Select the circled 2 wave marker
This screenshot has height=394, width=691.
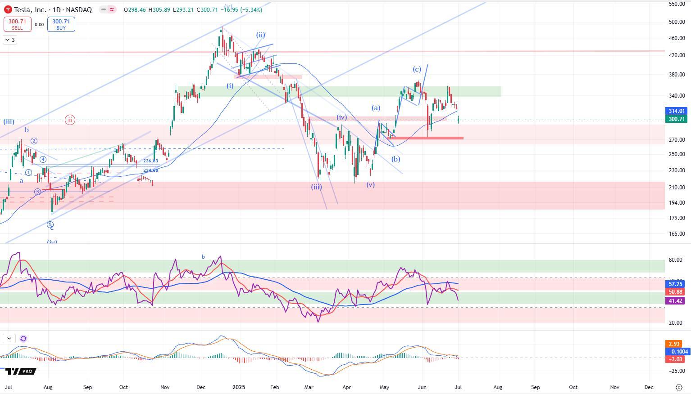(x=34, y=141)
